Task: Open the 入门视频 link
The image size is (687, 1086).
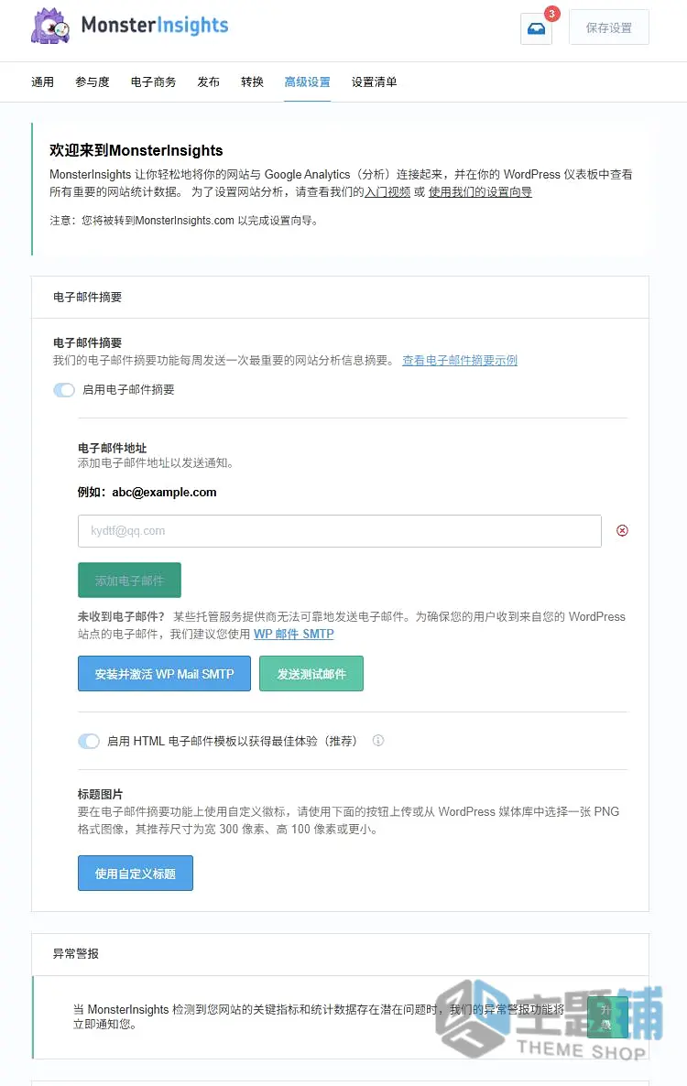Action: [x=387, y=192]
